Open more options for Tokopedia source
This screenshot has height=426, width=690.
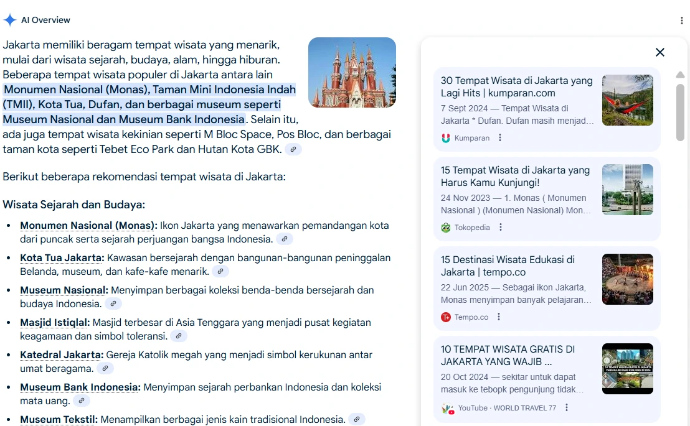[500, 227]
